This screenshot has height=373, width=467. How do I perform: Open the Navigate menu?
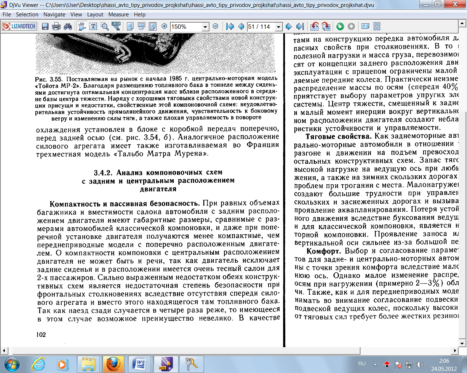coord(54,15)
